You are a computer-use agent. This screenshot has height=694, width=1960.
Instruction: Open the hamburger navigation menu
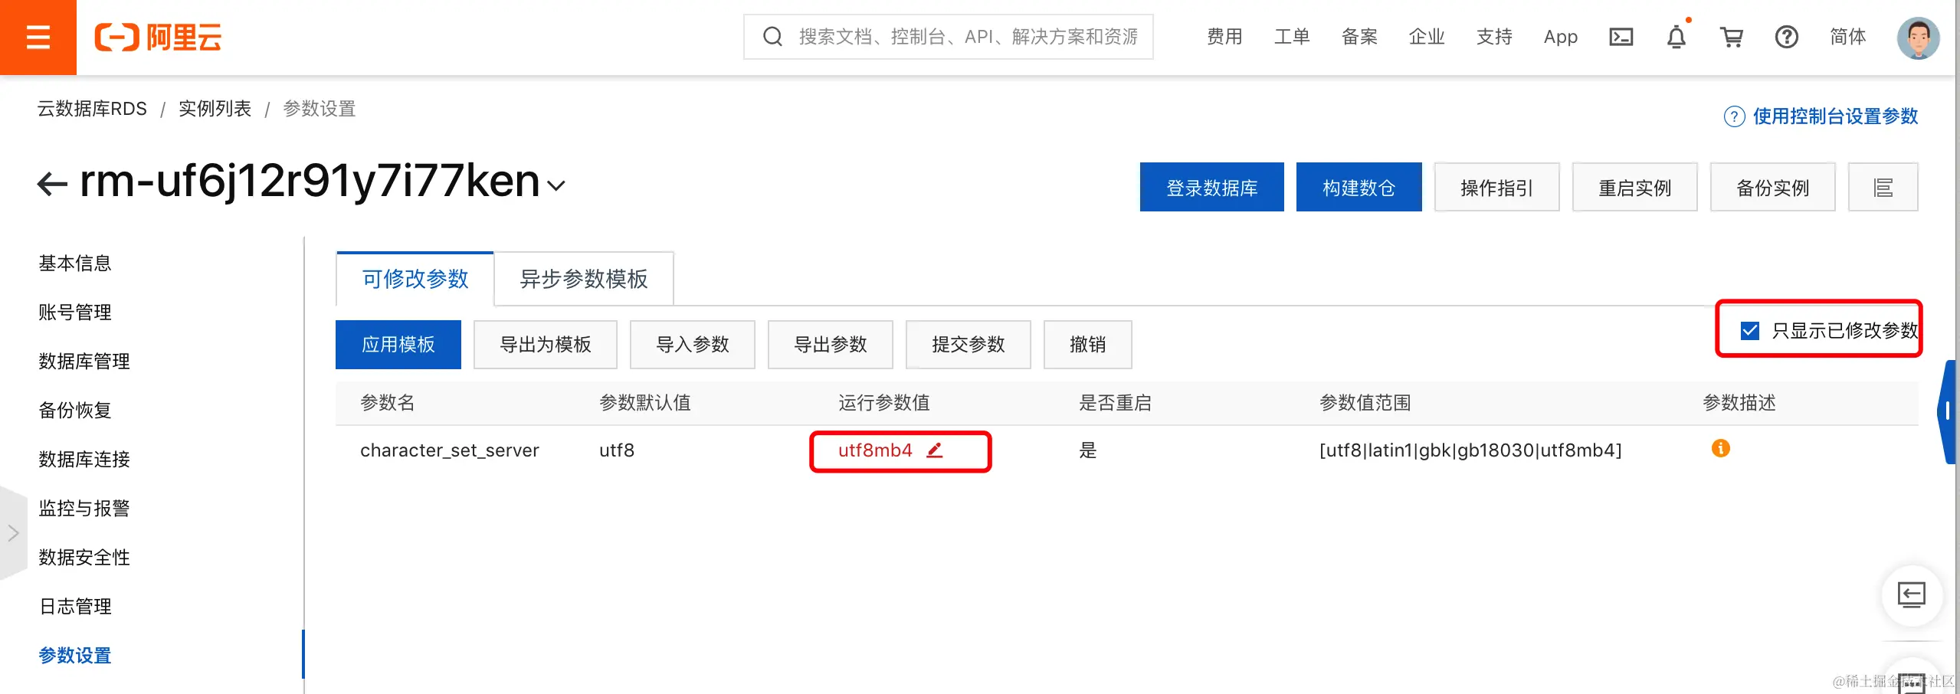coord(38,37)
